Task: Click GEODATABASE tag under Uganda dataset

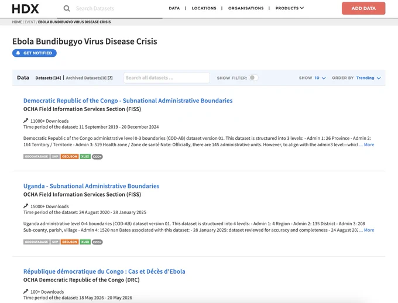Action: 36,242
